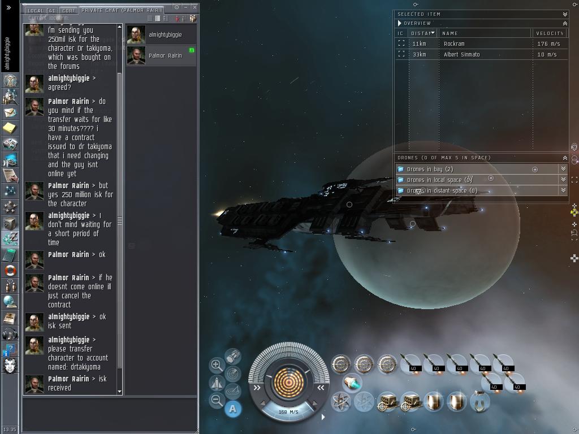The width and height of the screenshot is (579, 434).
Task: Expand the Selected Item panel
Action: tap(565, 14)
